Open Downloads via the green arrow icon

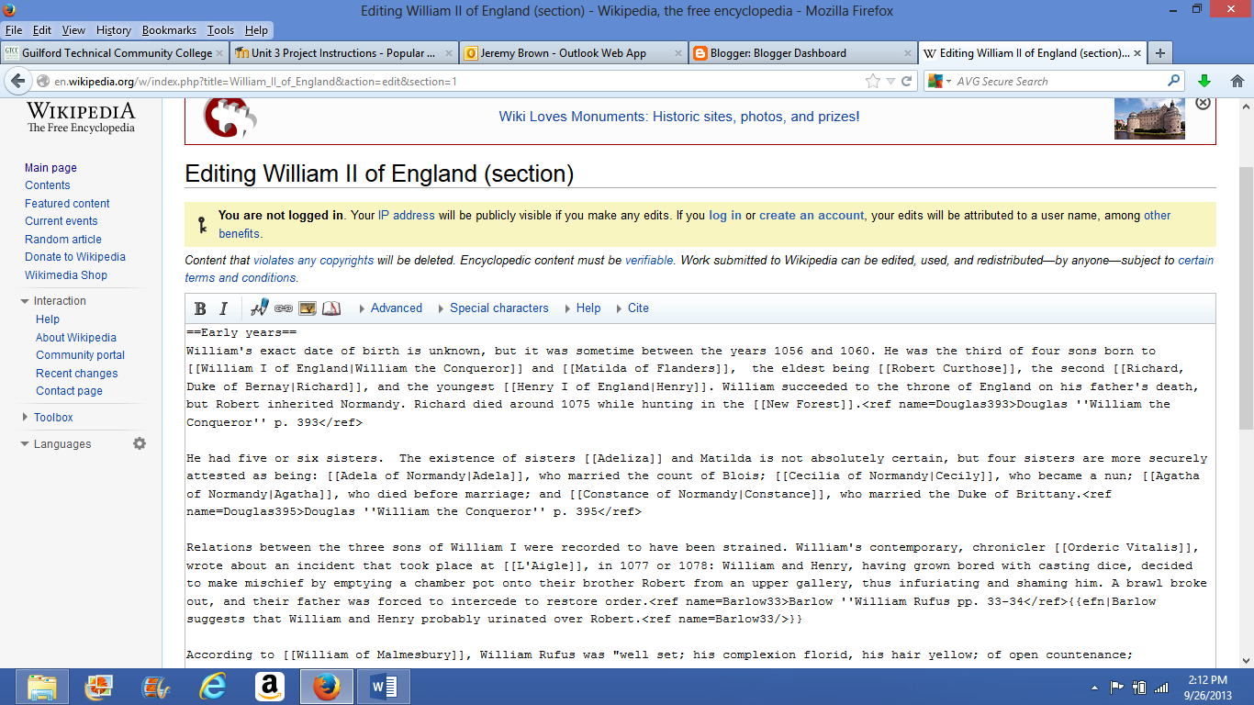[x=1204, y=81]
